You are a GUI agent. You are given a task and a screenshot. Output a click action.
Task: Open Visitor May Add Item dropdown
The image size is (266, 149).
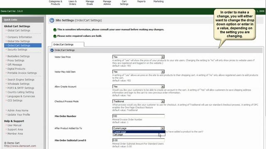(x=138, y=72)
